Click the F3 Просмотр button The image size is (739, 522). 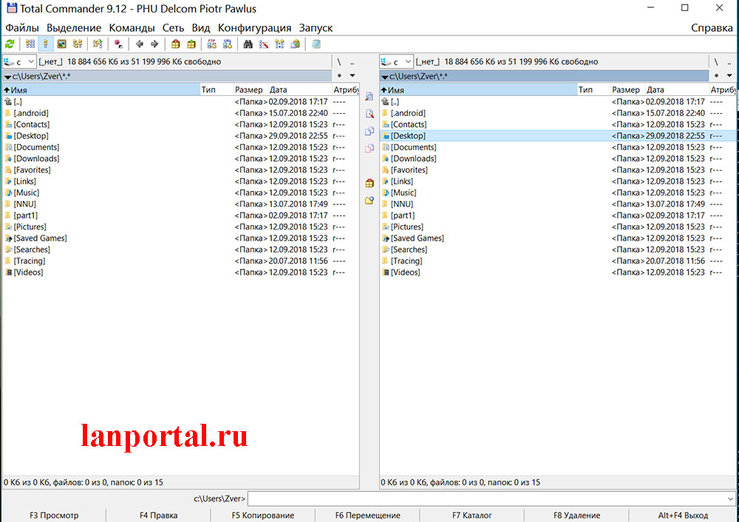(54, 515)
